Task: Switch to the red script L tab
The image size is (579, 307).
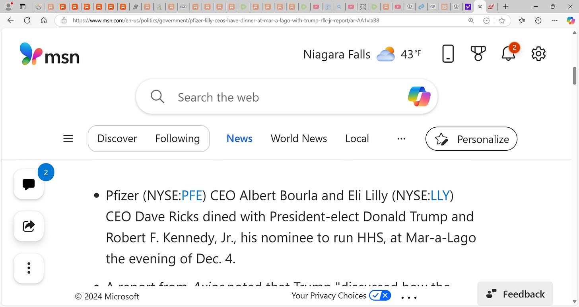Action: [491, 7]
